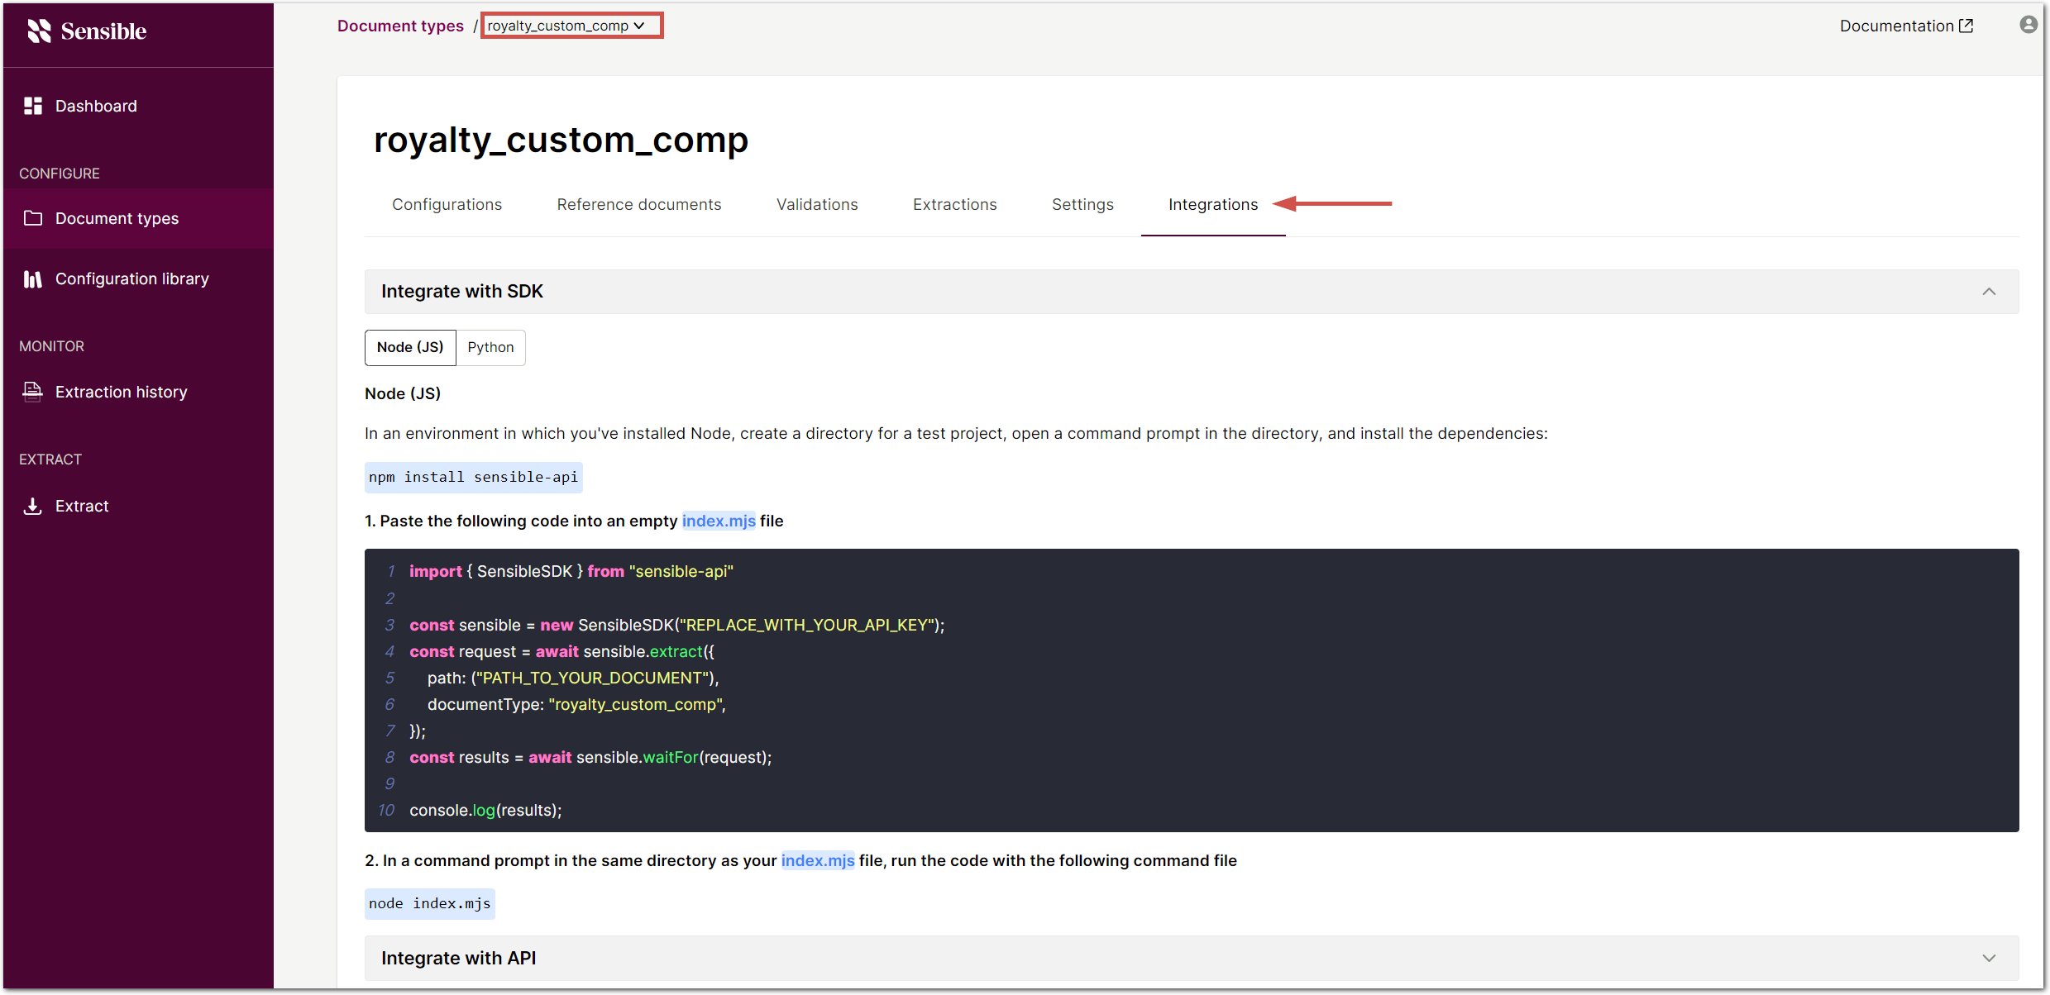Image resolution: width=2050 pixels, height=995 pixels.
Task: Click the Configuration library books icon
Action: (x=33, y=279)
